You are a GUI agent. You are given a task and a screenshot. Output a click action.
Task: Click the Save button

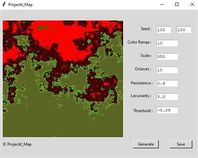pos(181,144)
